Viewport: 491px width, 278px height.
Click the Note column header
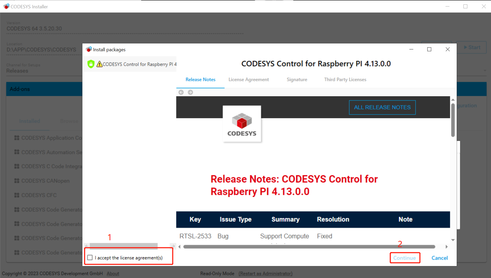(x=405, y=219)
